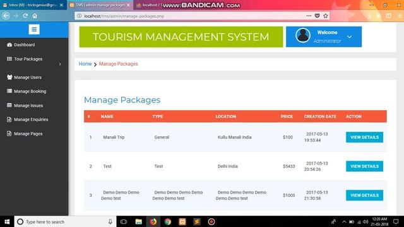Switch to the TMS admin manage packages tab
404x227 pixels.
(100, 5)
